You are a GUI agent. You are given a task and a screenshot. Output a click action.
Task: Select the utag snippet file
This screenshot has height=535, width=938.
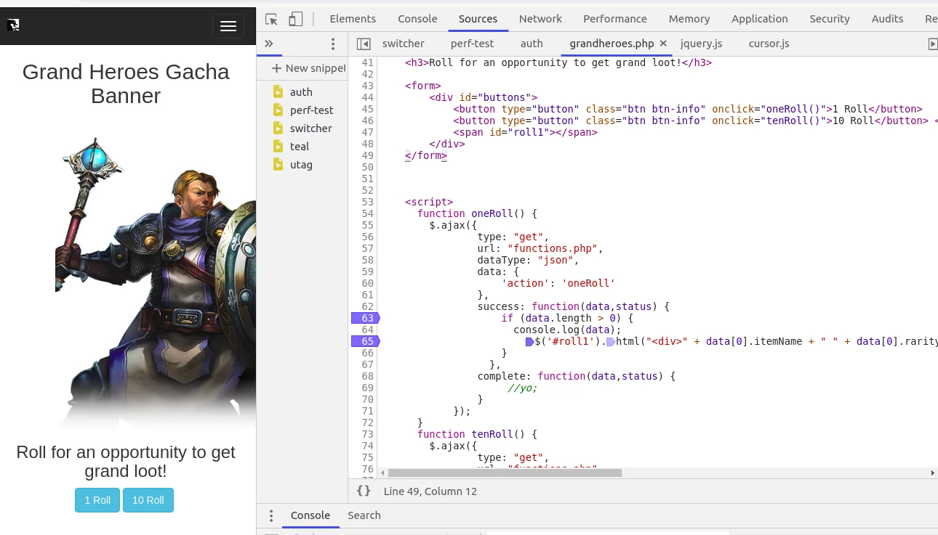click(301, 165)
